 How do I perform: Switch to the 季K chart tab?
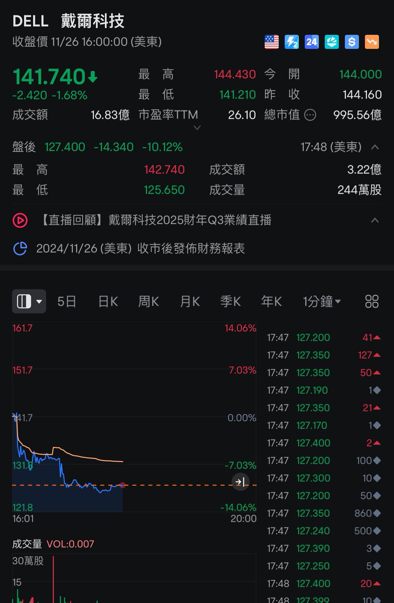point(231,301)
